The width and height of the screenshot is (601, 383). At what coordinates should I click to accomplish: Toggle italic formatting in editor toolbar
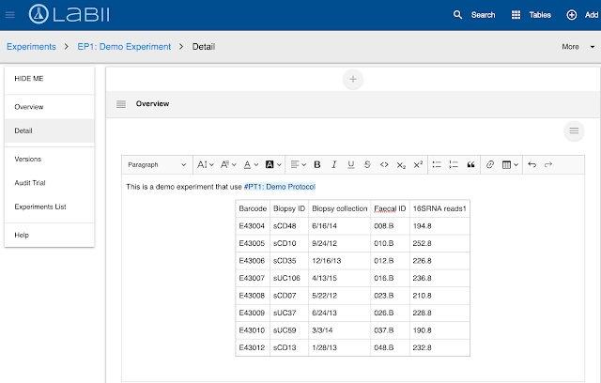334,164
